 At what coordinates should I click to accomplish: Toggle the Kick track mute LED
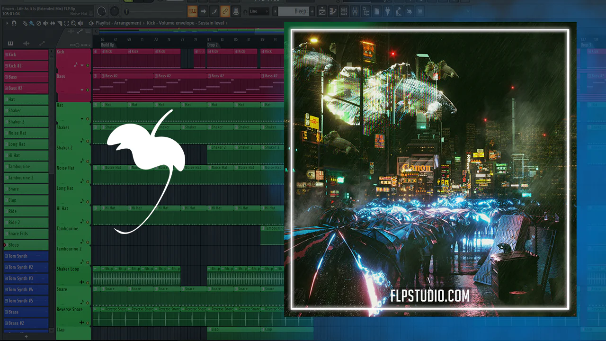coord(88,65)
